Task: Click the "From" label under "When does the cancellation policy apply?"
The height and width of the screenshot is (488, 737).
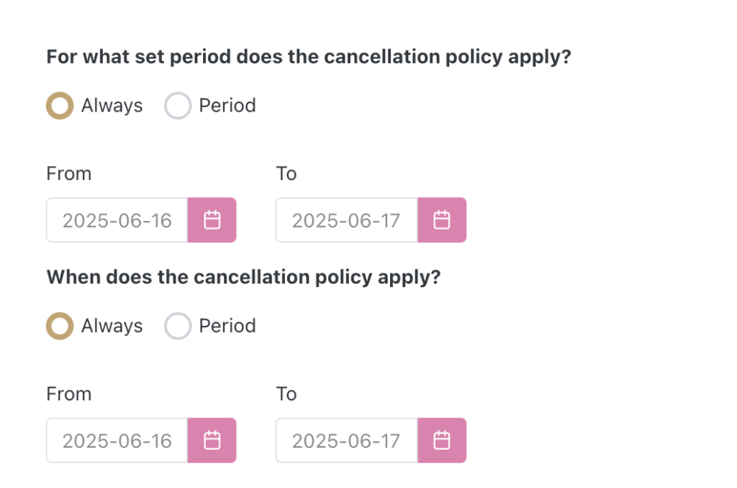Action: (x=69, y=394)
